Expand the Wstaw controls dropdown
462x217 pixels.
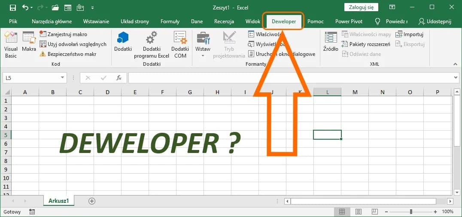203,56
